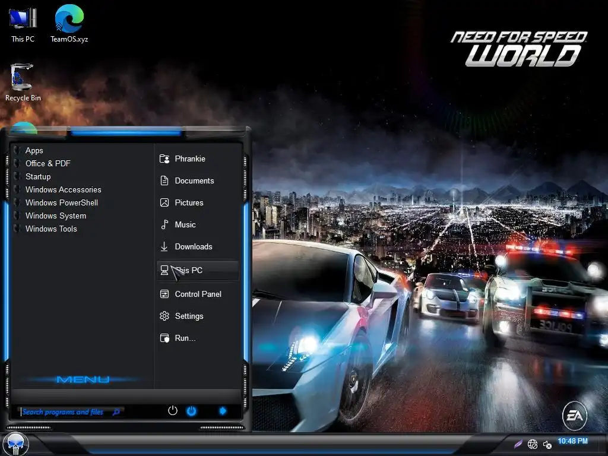Expand the Startup folder in the programs list
Screen dimensions: 608x456
point(38,177)
